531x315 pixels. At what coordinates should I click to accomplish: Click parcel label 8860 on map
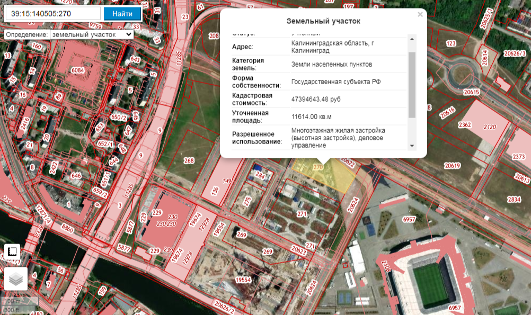67,228
